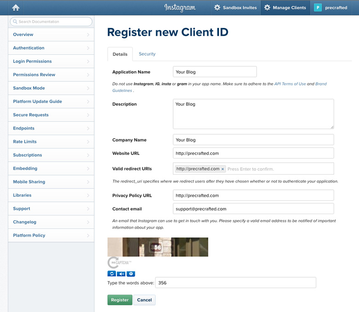Expand the Platform Policy chevron
The height and width of the screenshot is (312, 359).
point(88,235)
